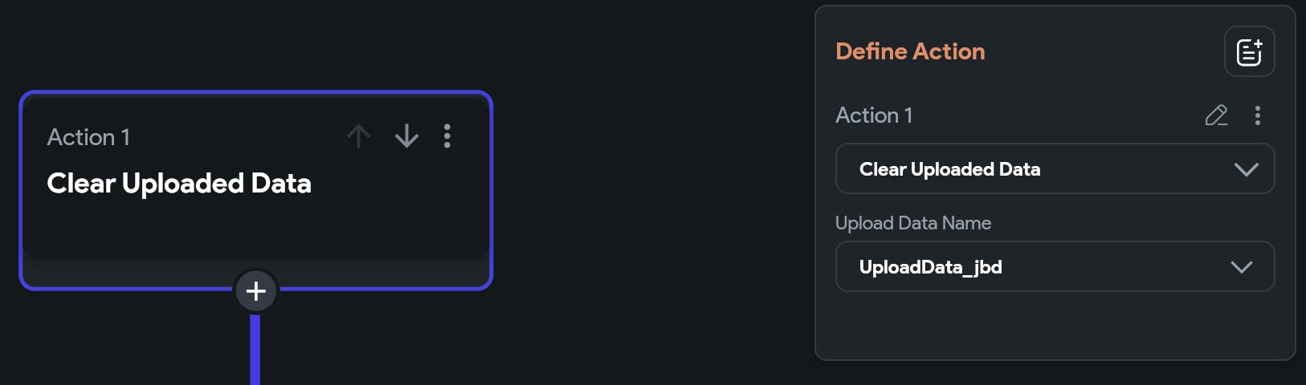Add an action with the plus button
This screenshot has width=1306, height=385.
click(x=255, y=290)
